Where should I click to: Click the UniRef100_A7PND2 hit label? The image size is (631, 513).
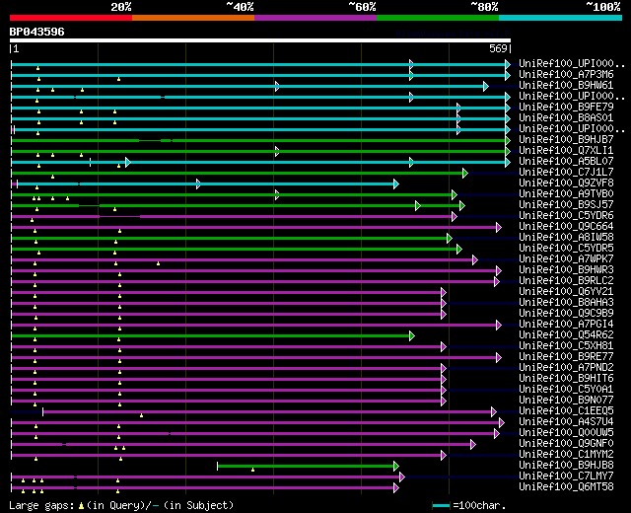coord(566,368)
